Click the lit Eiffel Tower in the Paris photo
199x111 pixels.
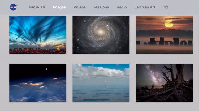58,47
